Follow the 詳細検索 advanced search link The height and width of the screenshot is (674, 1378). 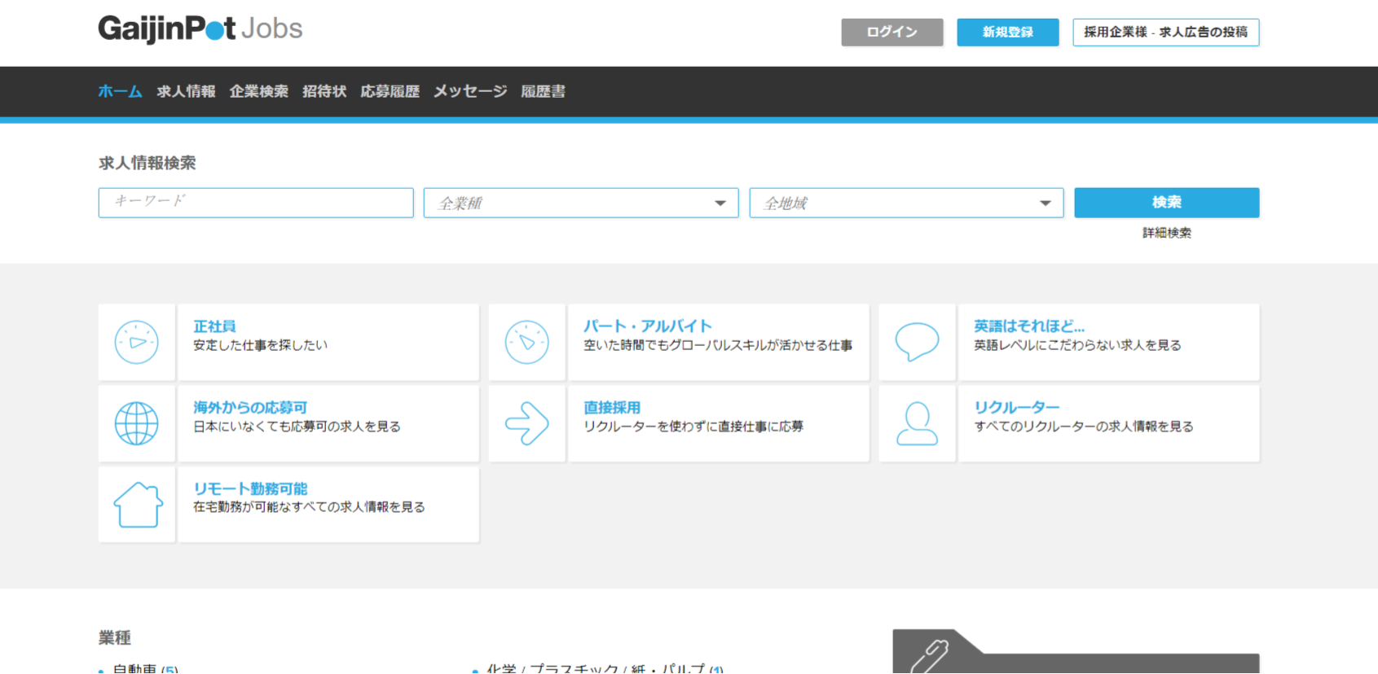pos(1166,233)
